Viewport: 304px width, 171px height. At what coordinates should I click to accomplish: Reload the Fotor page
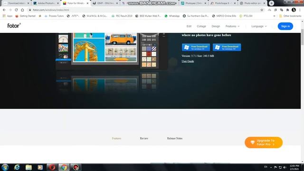tap(16, 10)
